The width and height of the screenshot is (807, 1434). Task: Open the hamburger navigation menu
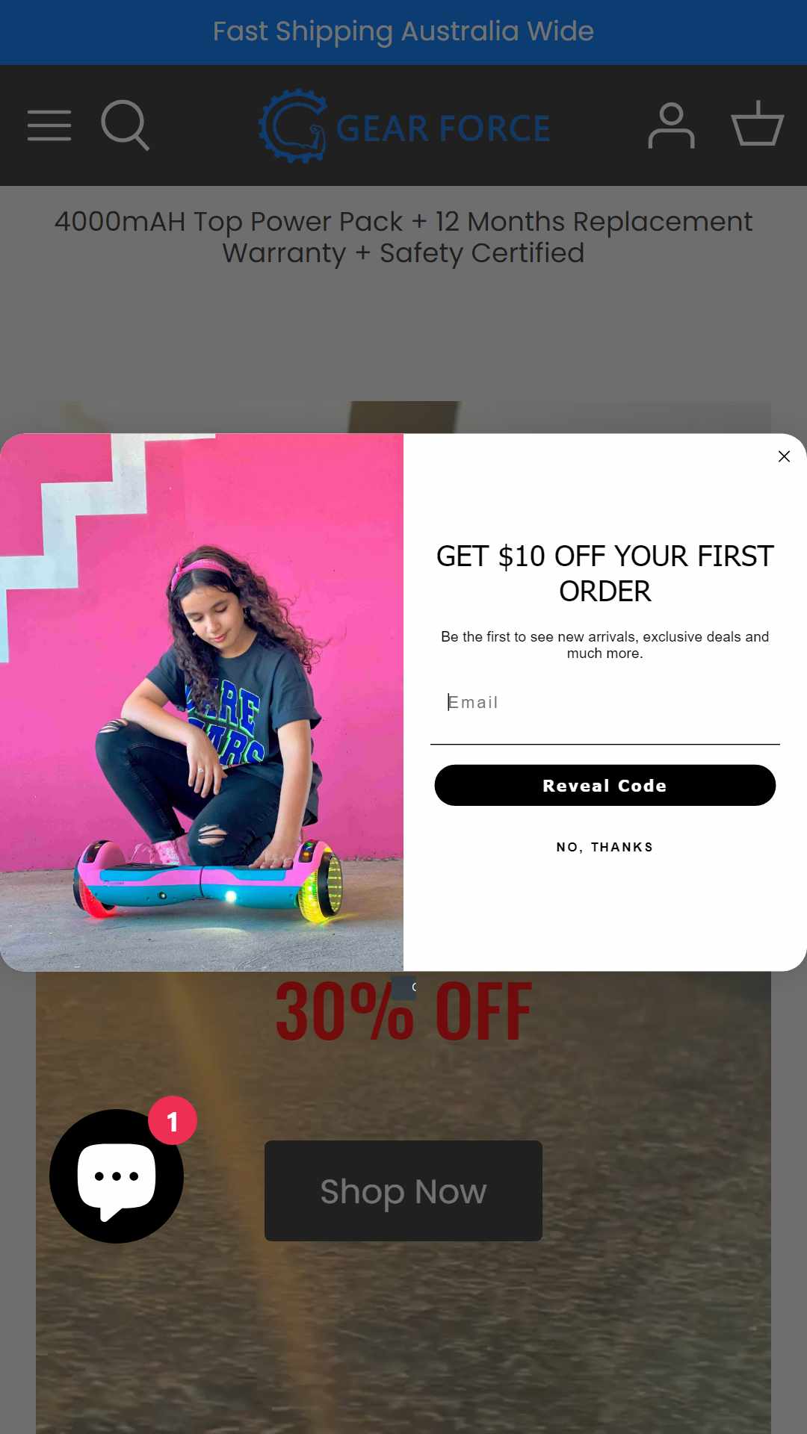click(49, 125)
